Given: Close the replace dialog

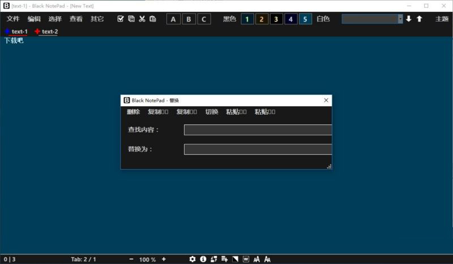Looking at the screenshot, I should point(326,101).
